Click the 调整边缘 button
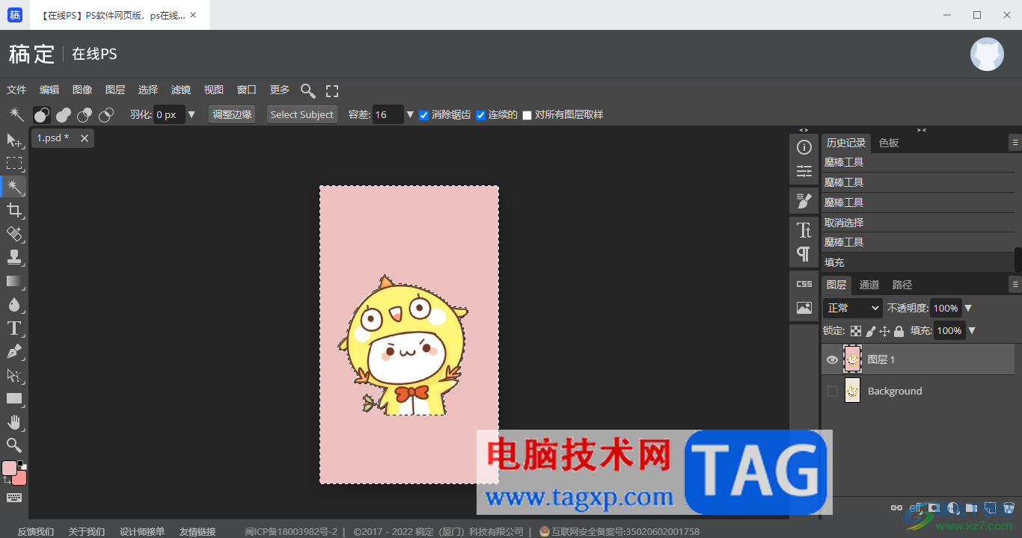This screenshot has height=538, width=1022. pos(232,114)
